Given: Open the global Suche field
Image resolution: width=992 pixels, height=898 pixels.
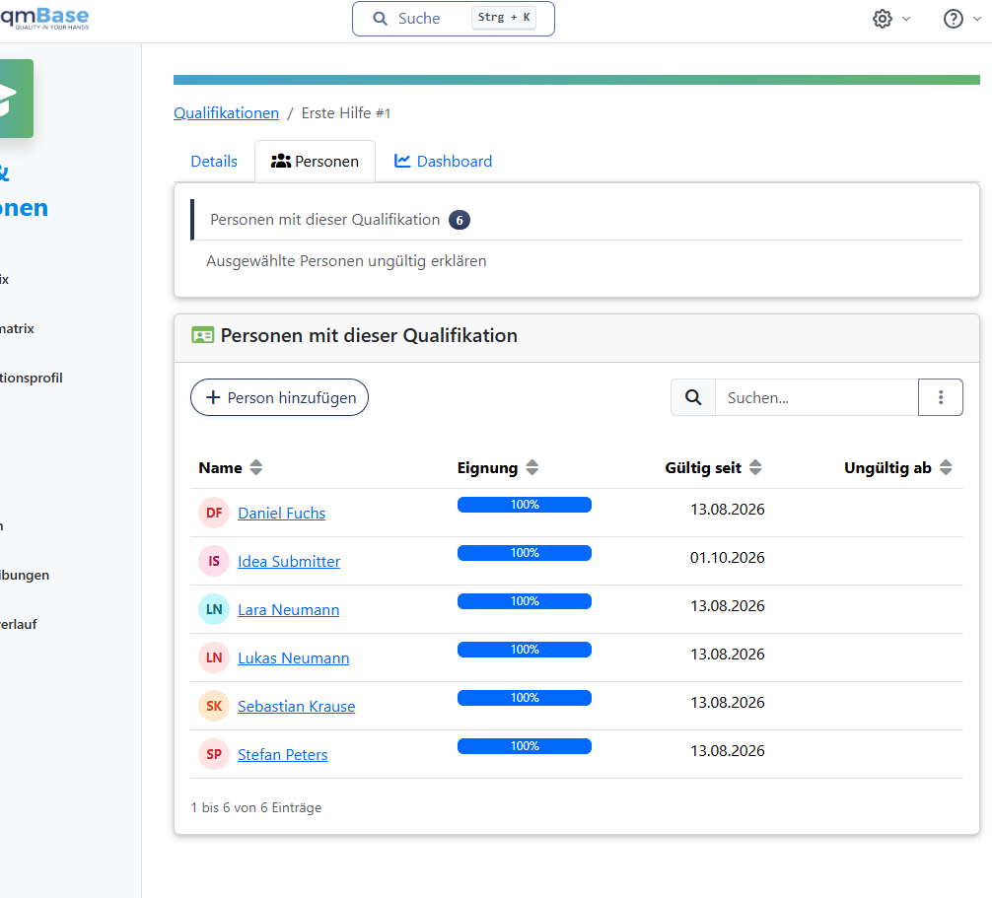Looking at the screenshot, I should pyautogui.click(x=454, y=19).
